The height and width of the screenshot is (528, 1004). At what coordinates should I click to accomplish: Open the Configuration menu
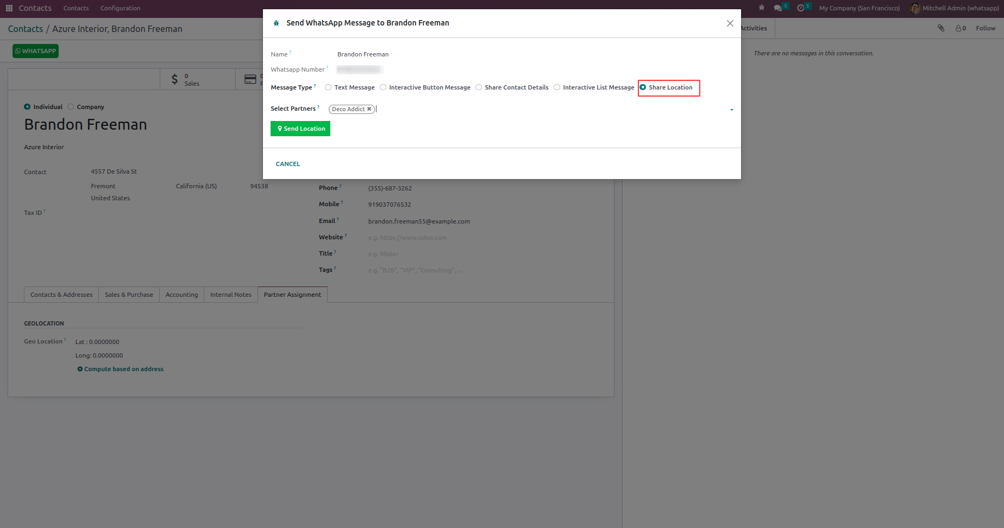coord(120,8)
